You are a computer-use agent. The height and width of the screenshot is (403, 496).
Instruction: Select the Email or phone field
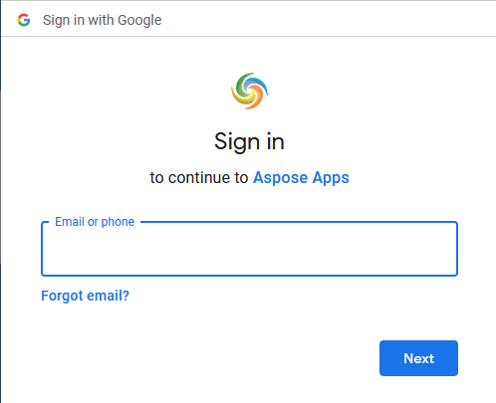249,249
